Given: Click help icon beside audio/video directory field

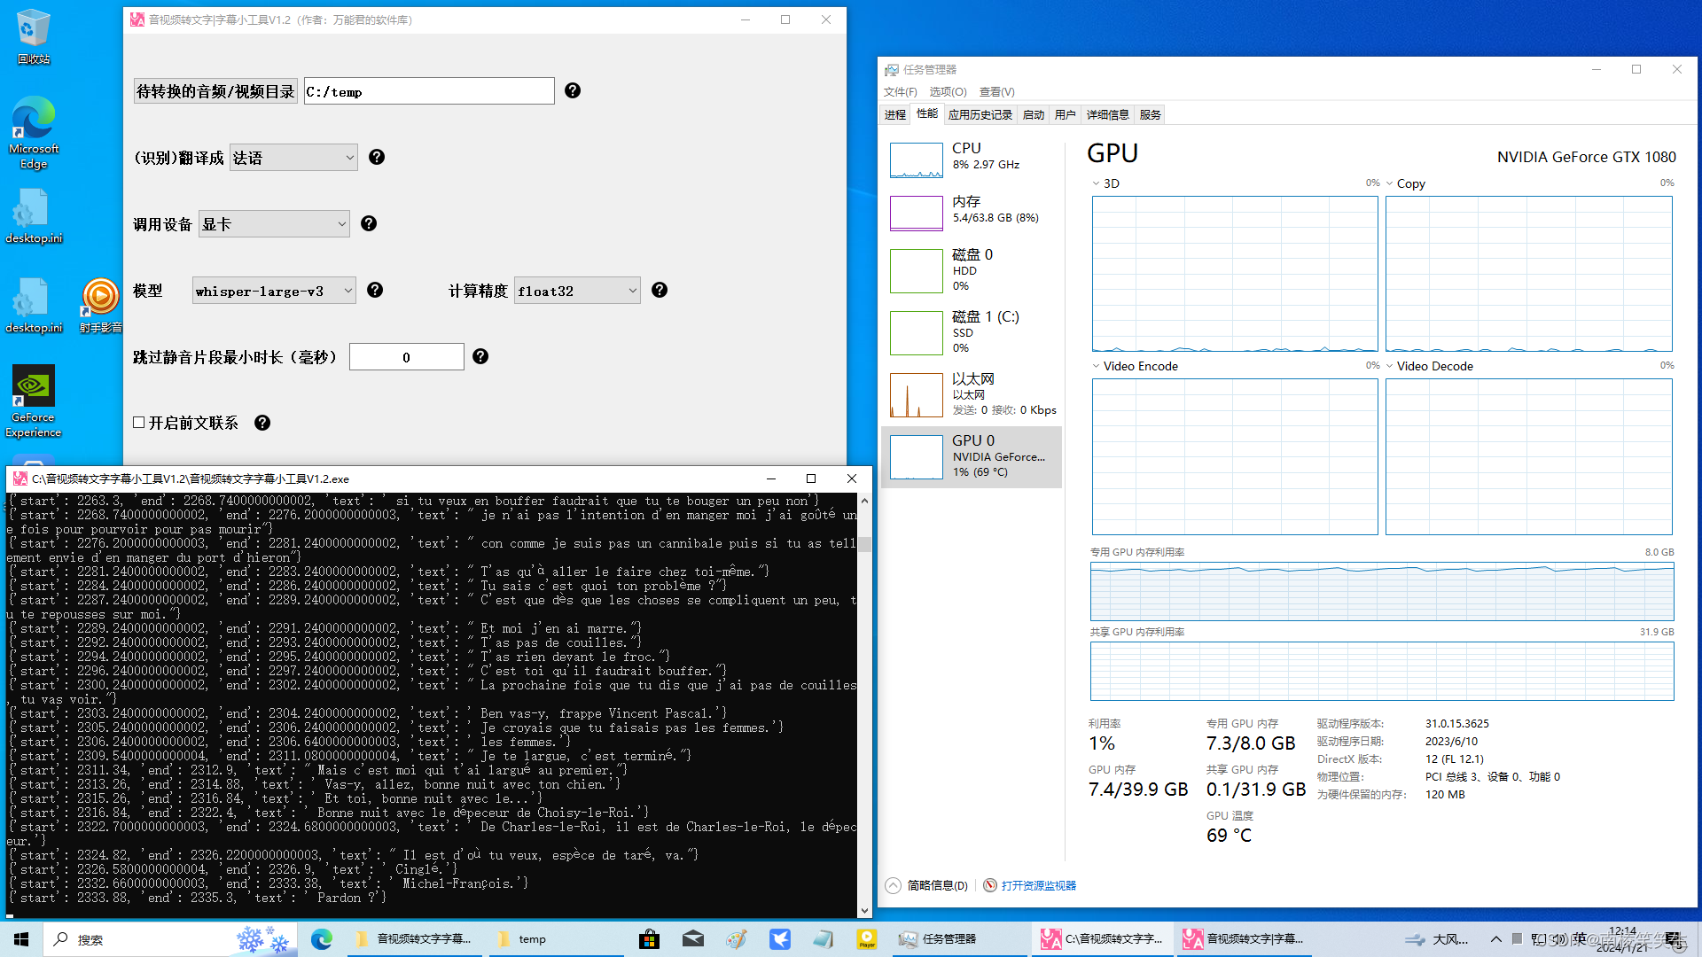Looking at the screenshot, I should pos(573,90).
